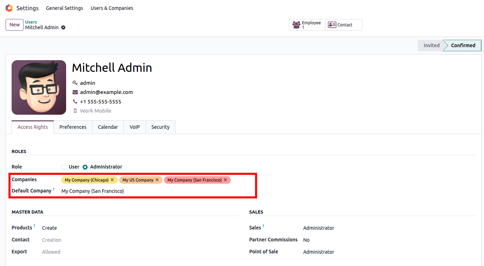Remove the My US Company tag
484x266 pixels.
click(x=157, y=180)
